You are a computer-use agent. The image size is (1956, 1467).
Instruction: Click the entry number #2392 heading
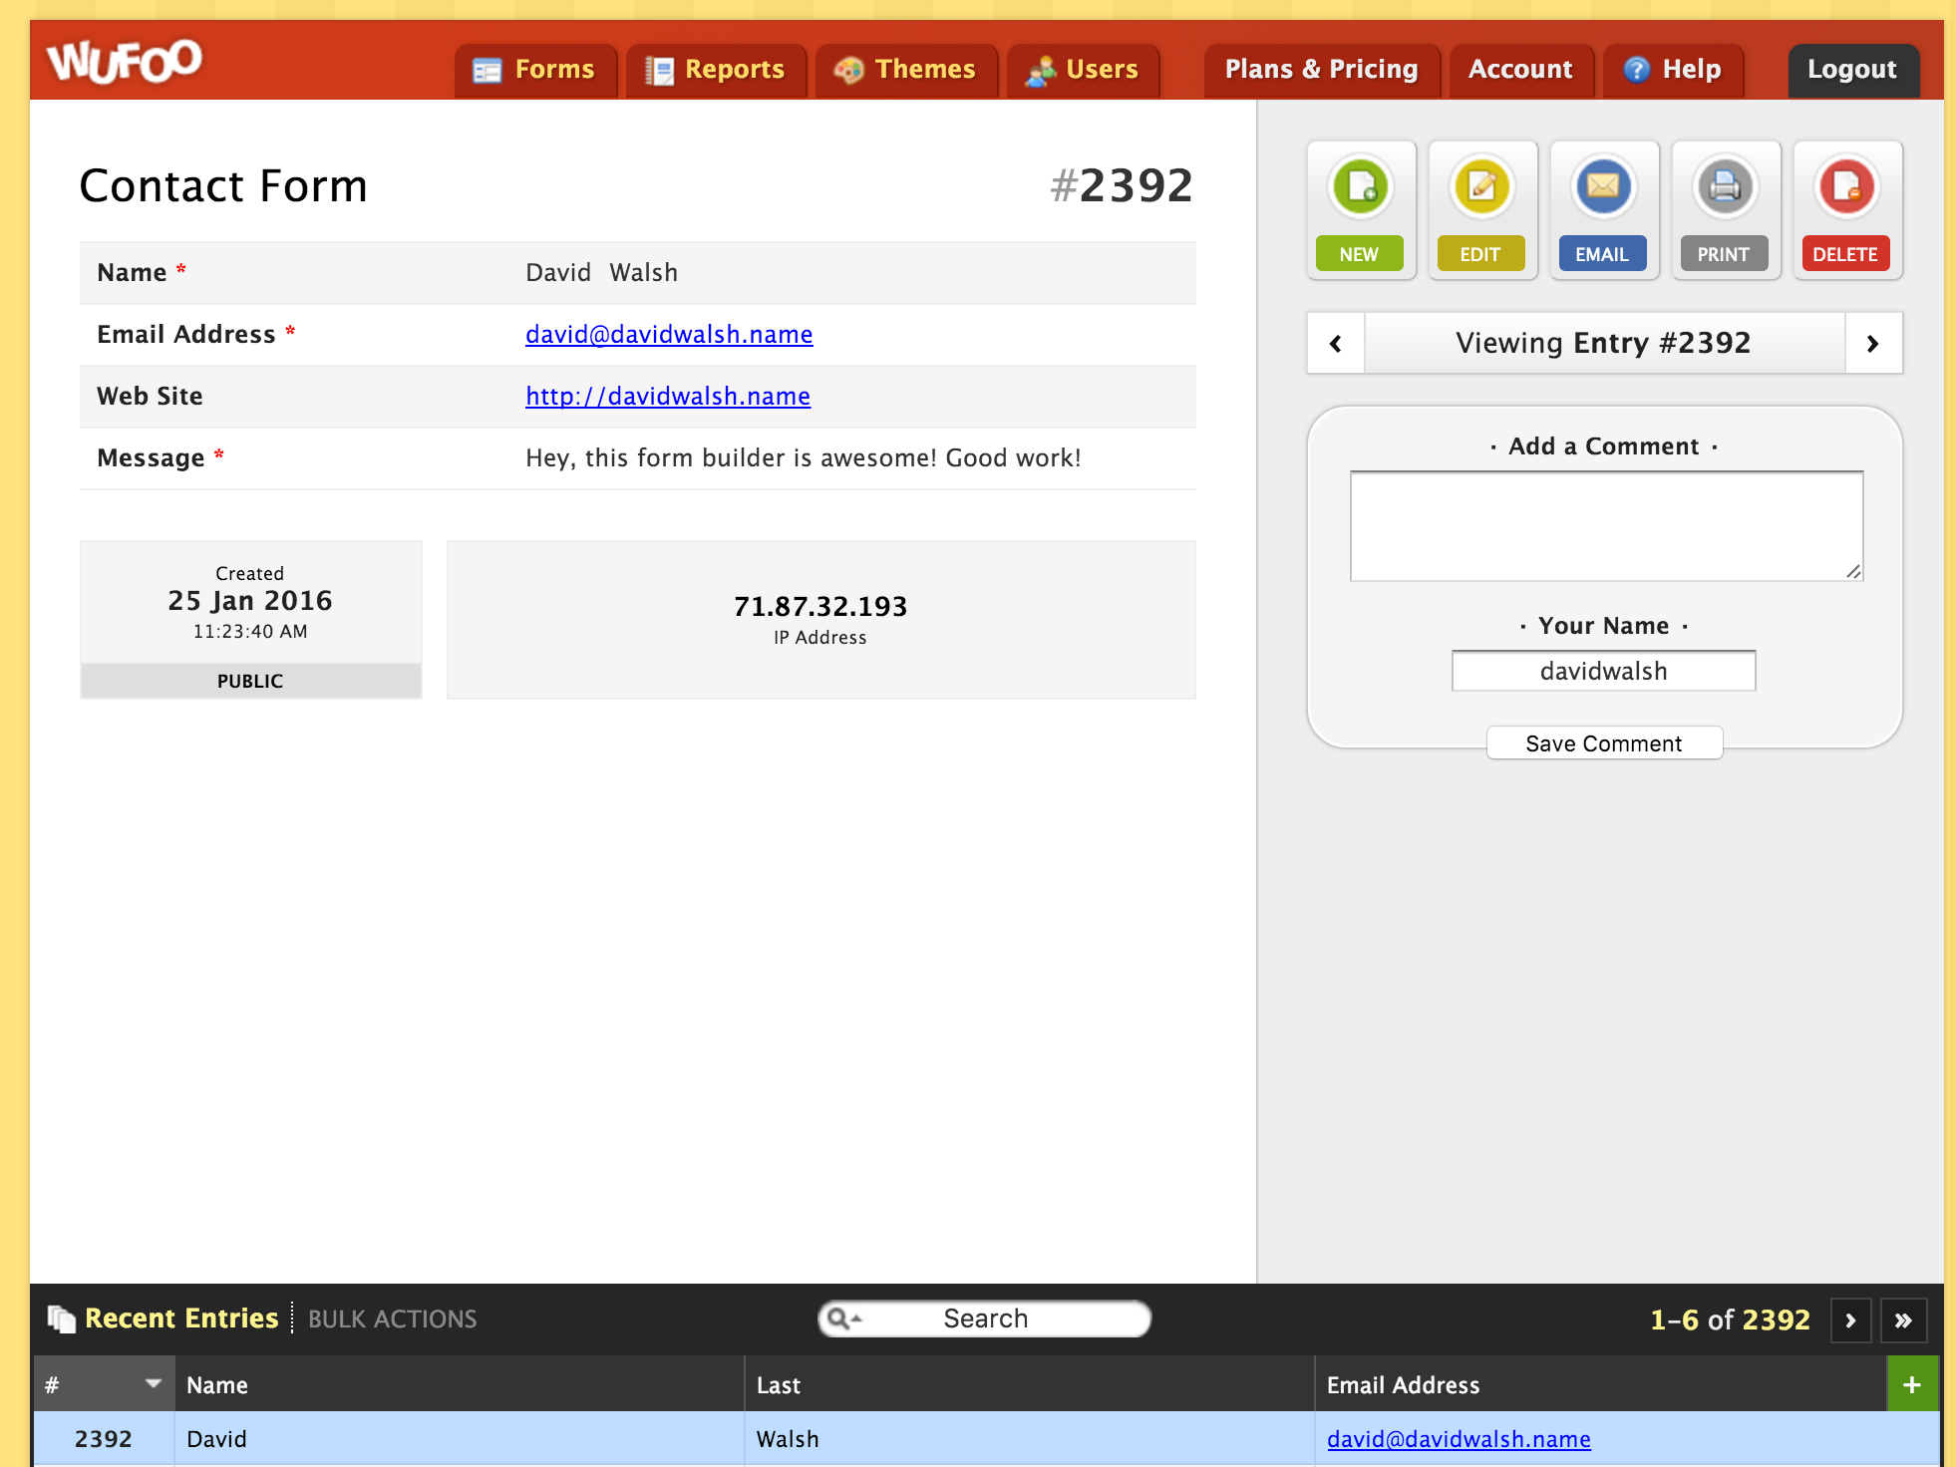(1122, 185)
